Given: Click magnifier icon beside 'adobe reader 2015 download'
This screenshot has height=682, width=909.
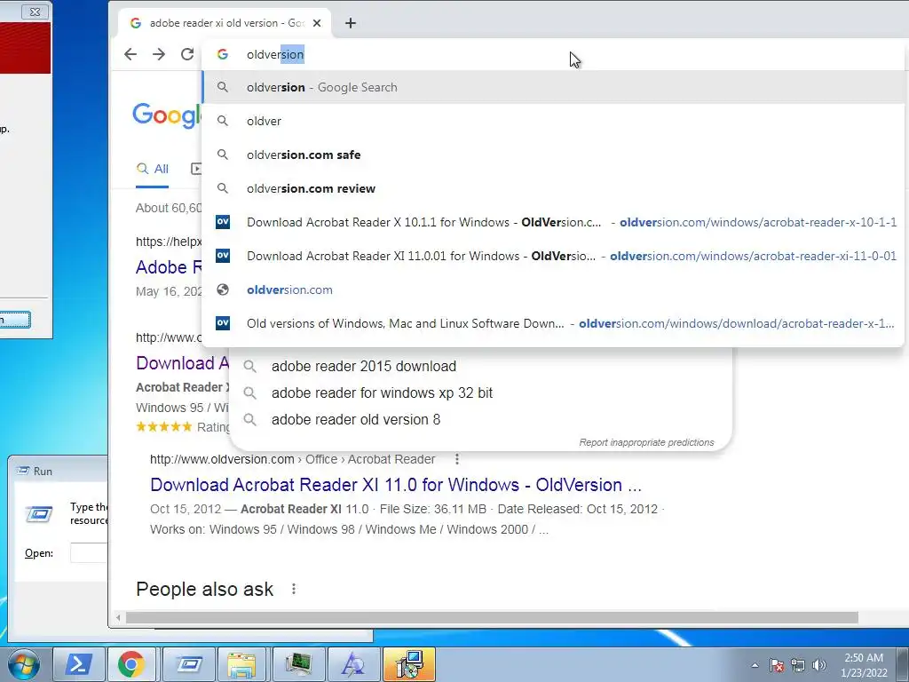Looking at the screenshot, I should coord(249,367).
